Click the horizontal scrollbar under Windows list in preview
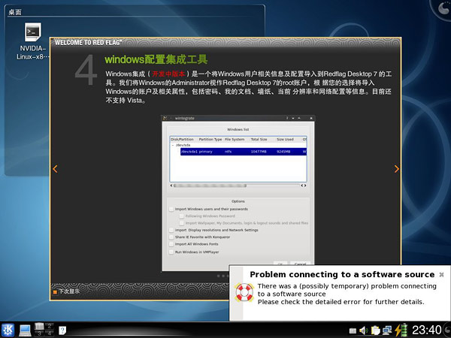The image size is (451, 338). pos(238,186)
